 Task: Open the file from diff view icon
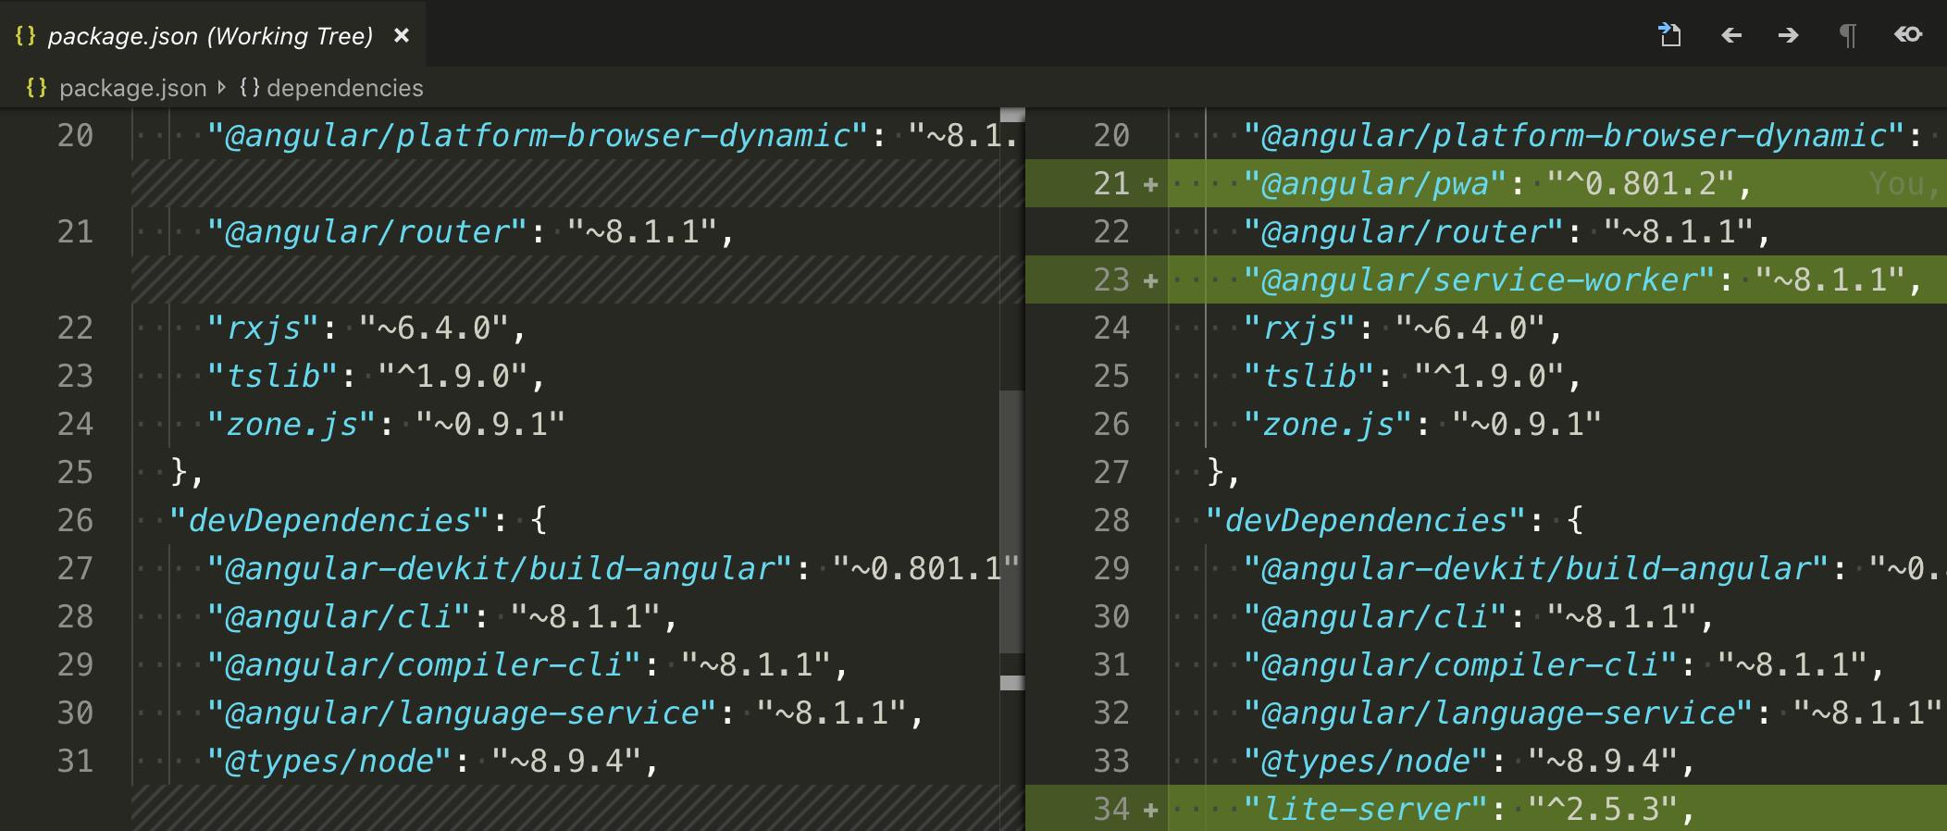pos(1670,35)
